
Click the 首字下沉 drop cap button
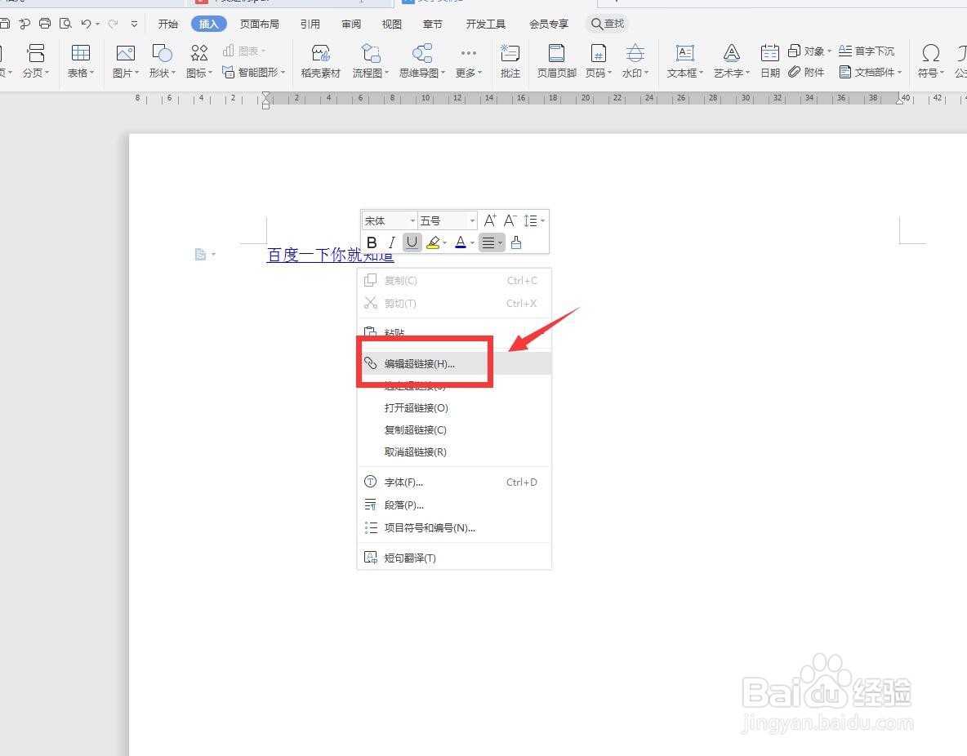pyautogui.click(x=867, y=51)
